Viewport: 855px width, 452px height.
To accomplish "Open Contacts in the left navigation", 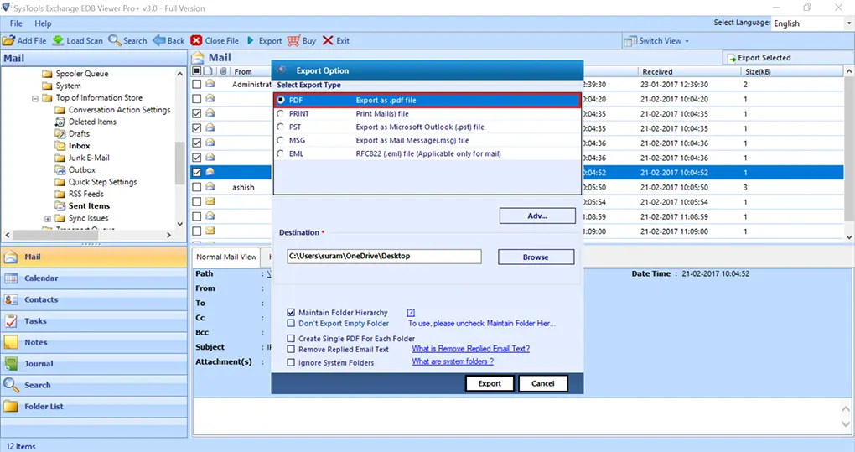I will pos(41,299).
